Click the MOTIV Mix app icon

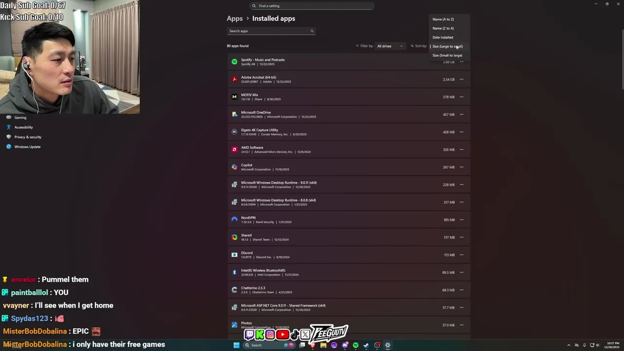pyautogui.click(x=234, y=97)
